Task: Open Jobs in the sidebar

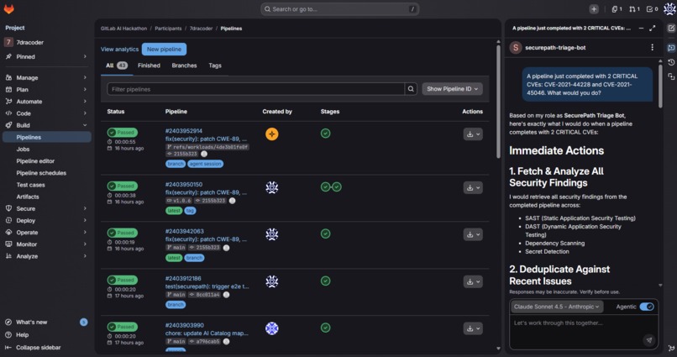Action: (x=47, y=149)
